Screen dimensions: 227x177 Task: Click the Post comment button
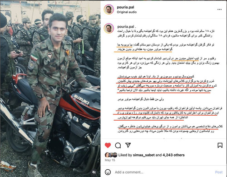[x=219, y=172]
